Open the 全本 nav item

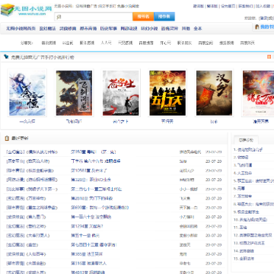click(198, 28)
